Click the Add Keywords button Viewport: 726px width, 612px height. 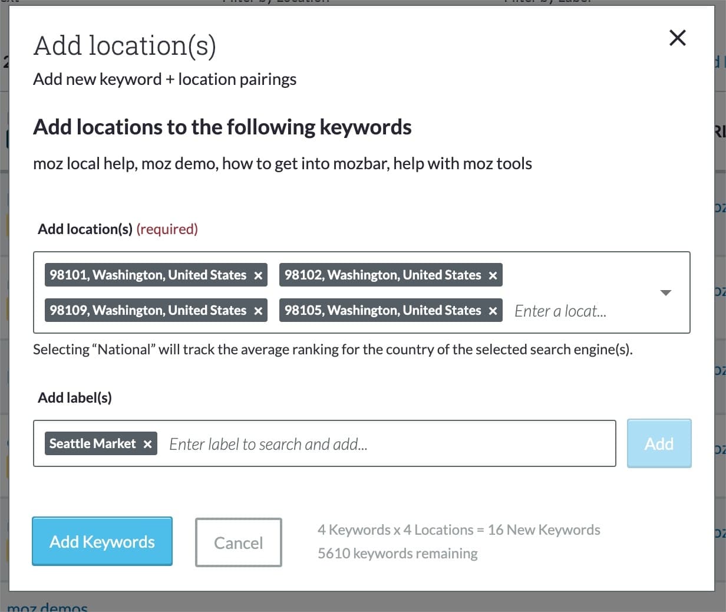tap(102, 541)
